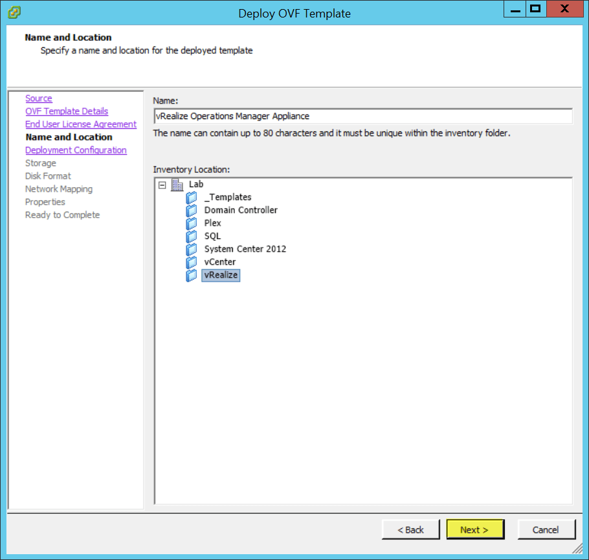589x560 pixels.
Task: Click the Name and Location step label
Action: click(67, 137)
